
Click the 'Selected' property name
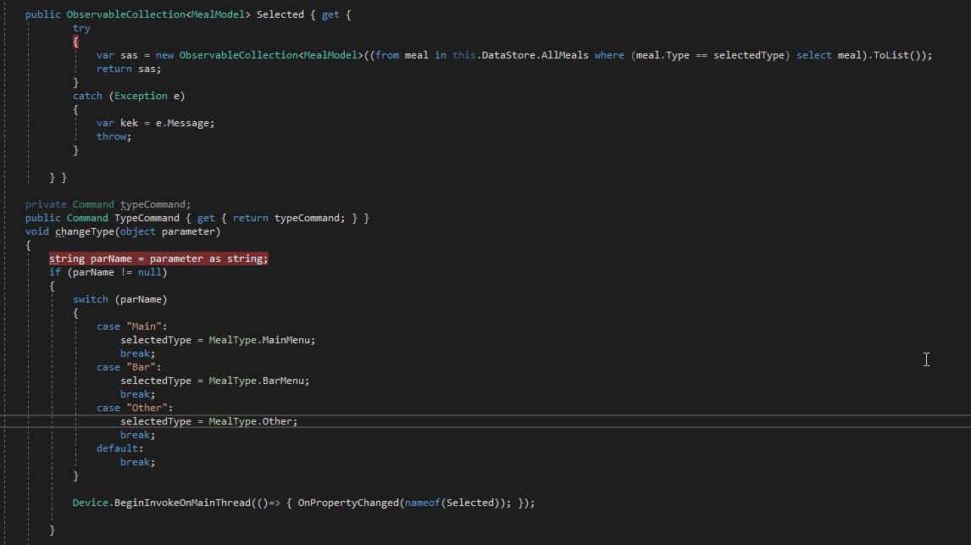(x=280, y=14)
